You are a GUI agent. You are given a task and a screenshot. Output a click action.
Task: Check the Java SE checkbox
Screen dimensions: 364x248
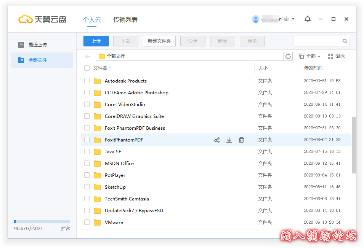[x=87, y=151]
